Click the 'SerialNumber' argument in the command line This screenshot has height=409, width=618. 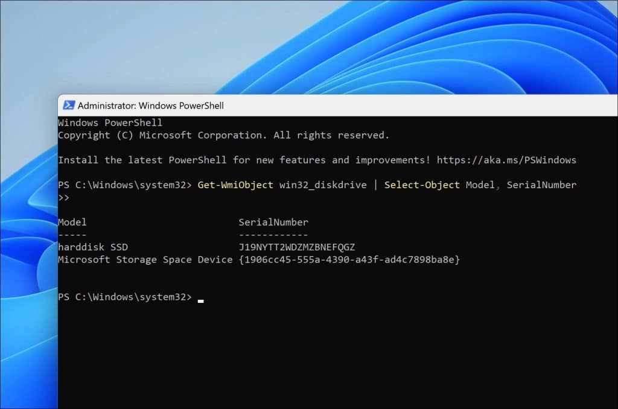[x=541, y=185]
